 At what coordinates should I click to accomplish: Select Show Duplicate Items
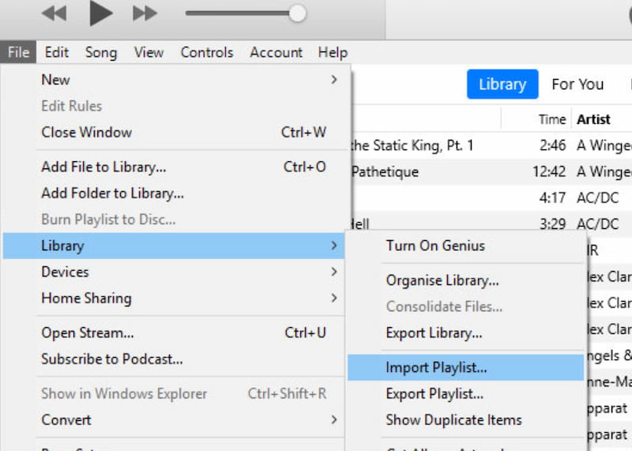[x=465, y=420]
